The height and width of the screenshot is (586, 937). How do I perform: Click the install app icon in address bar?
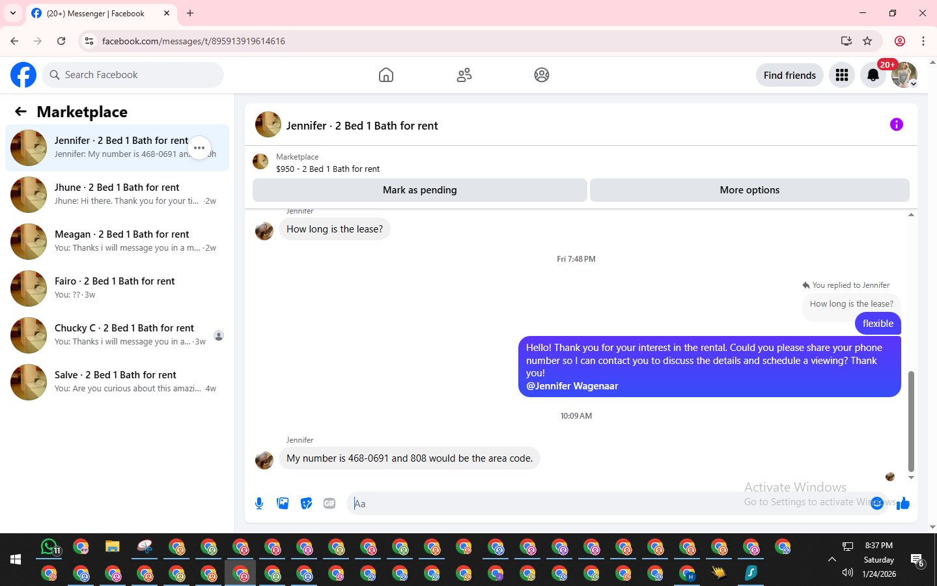click(846, 41)
